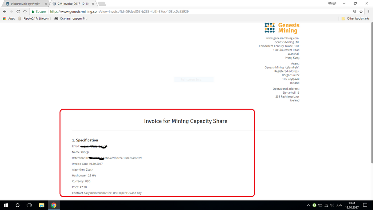Click the 1. Specification heading
The image size is (373, 210).
coord(85,140)
